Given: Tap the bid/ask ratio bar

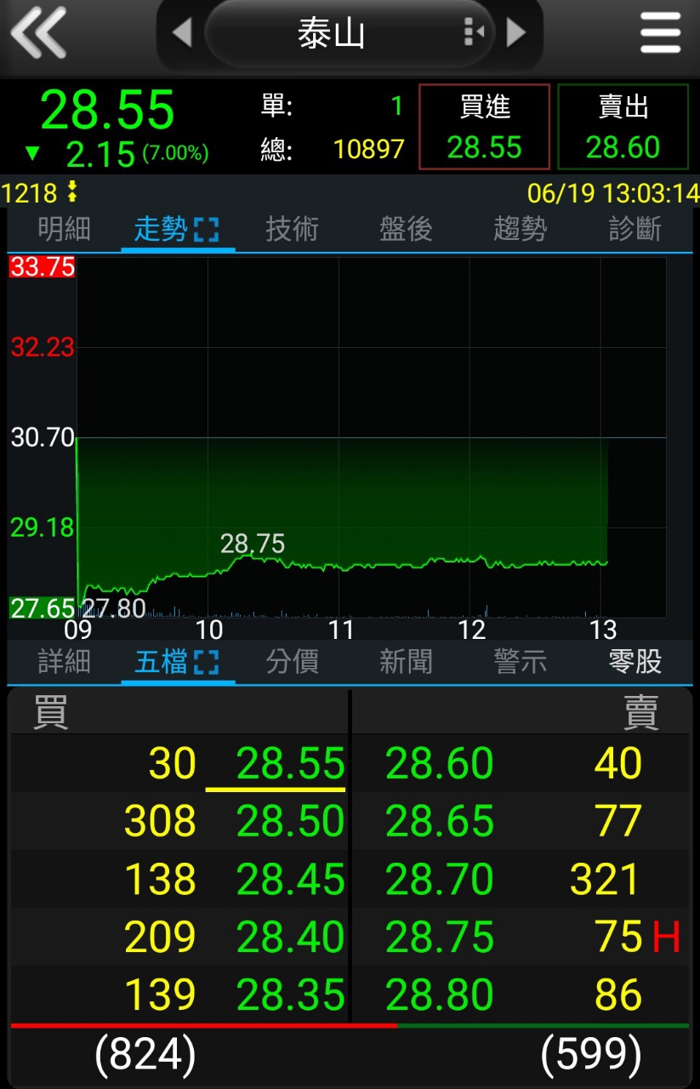Looking at the screenshot, I should 350,1026.
